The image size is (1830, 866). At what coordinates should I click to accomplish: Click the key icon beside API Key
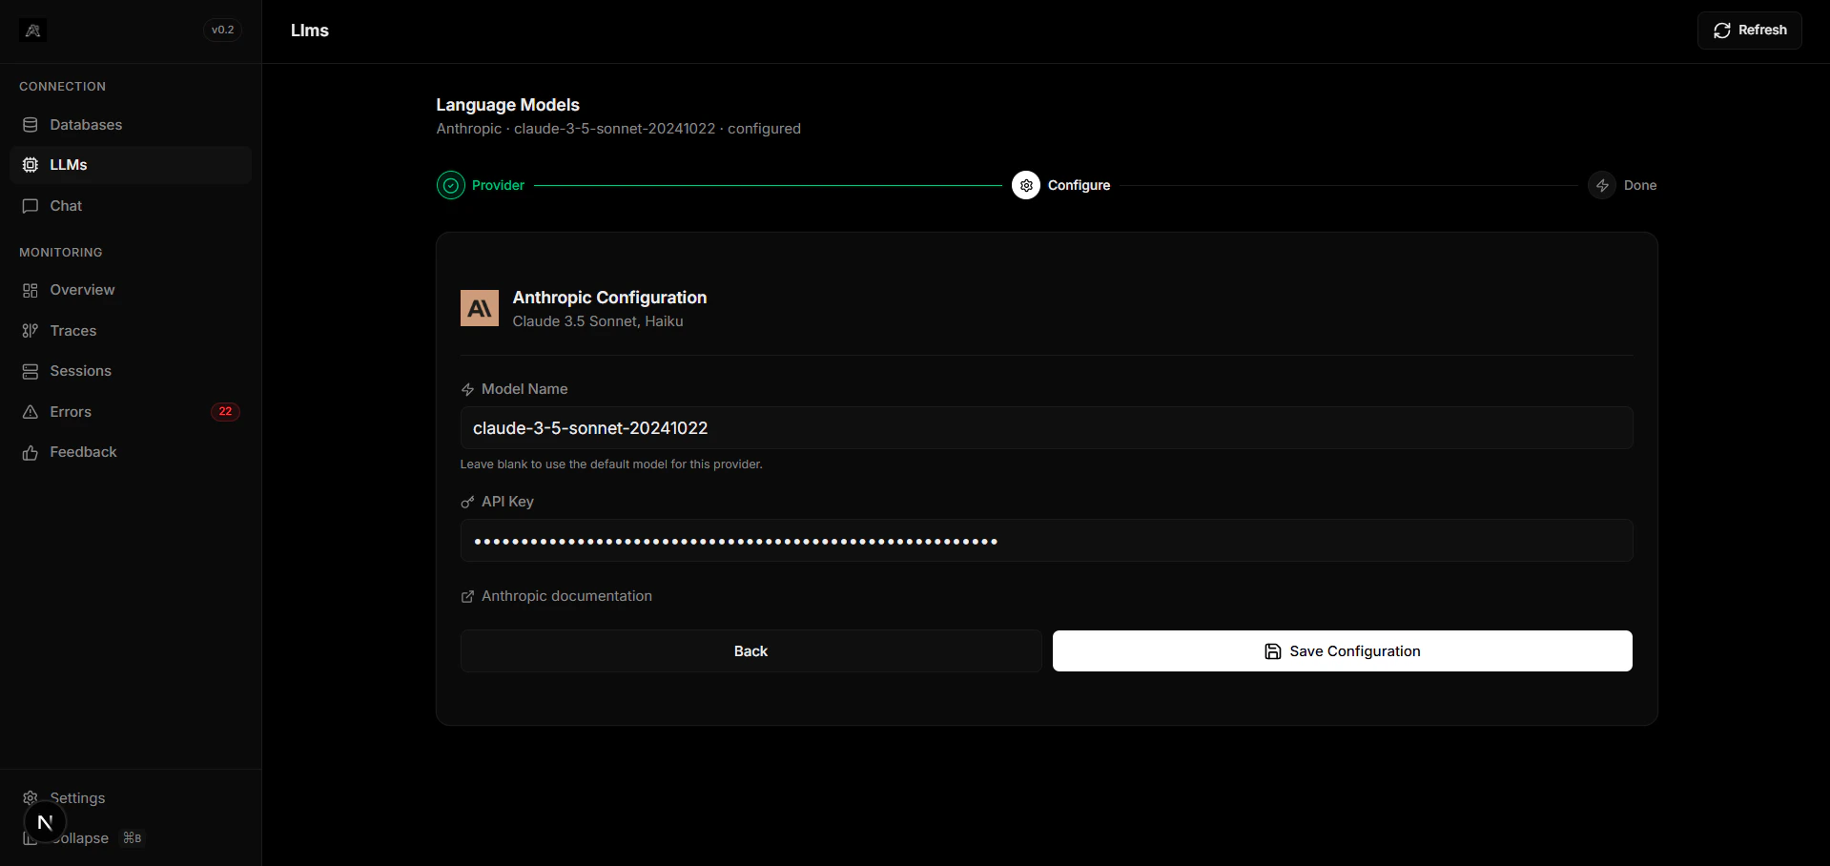[467, 502]
